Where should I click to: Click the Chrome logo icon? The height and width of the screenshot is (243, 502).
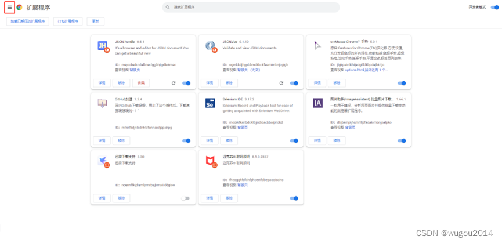coord(20,8)
